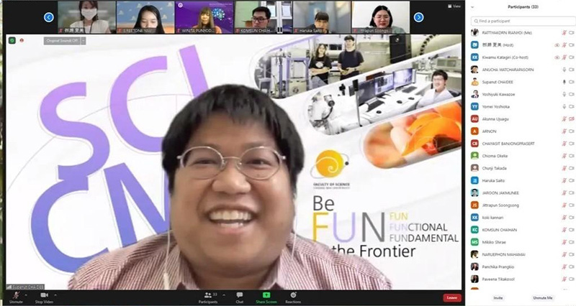Click the red recording indicator icon

22,40
